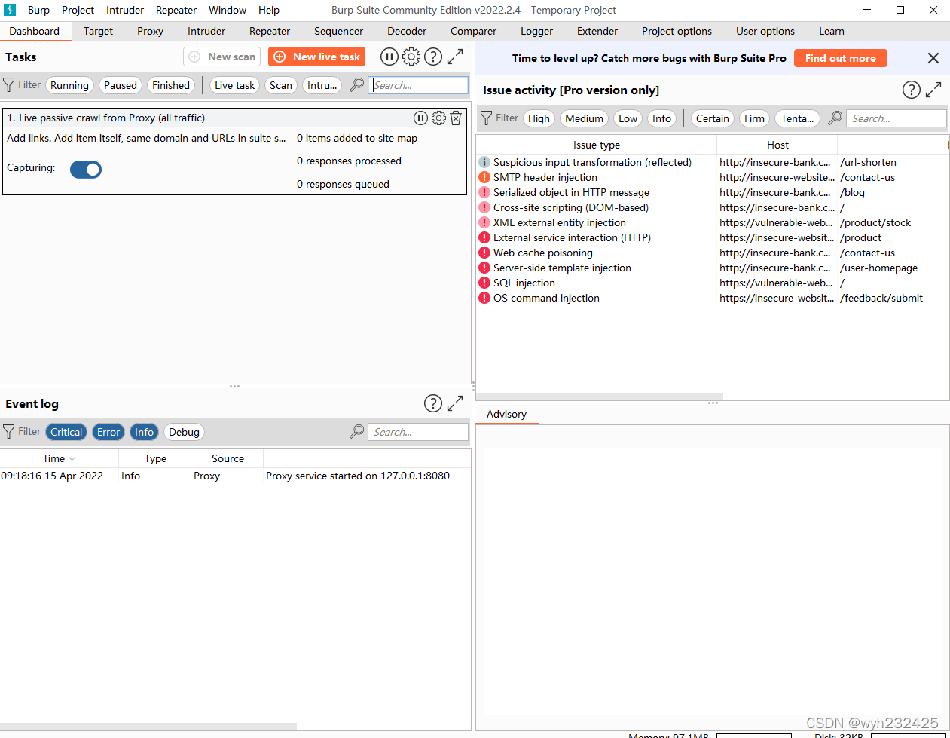Toggle the Certain confidence issue filter

[x=712, y=118]
